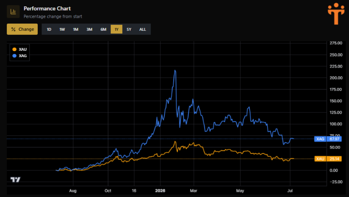The height and width of the screenshot is (197, 349).
Task: Choose the 5Y time range
Action: 129,29
